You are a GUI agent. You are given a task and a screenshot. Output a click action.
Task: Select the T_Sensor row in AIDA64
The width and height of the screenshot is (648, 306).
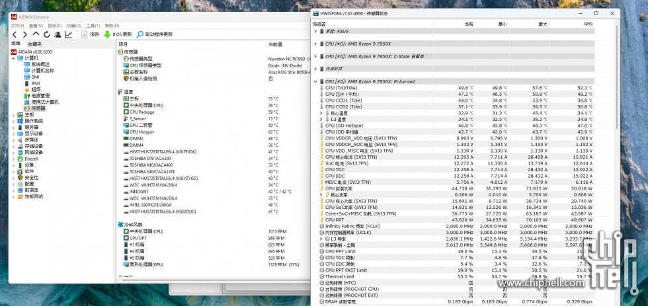214,118
